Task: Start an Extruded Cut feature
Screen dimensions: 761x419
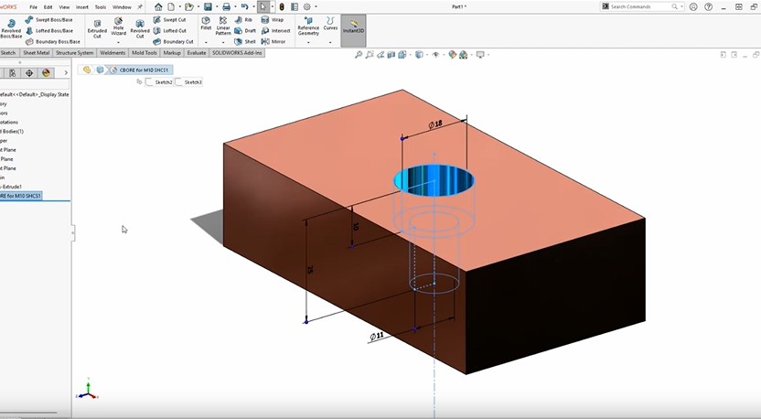Action: [97, 28]
